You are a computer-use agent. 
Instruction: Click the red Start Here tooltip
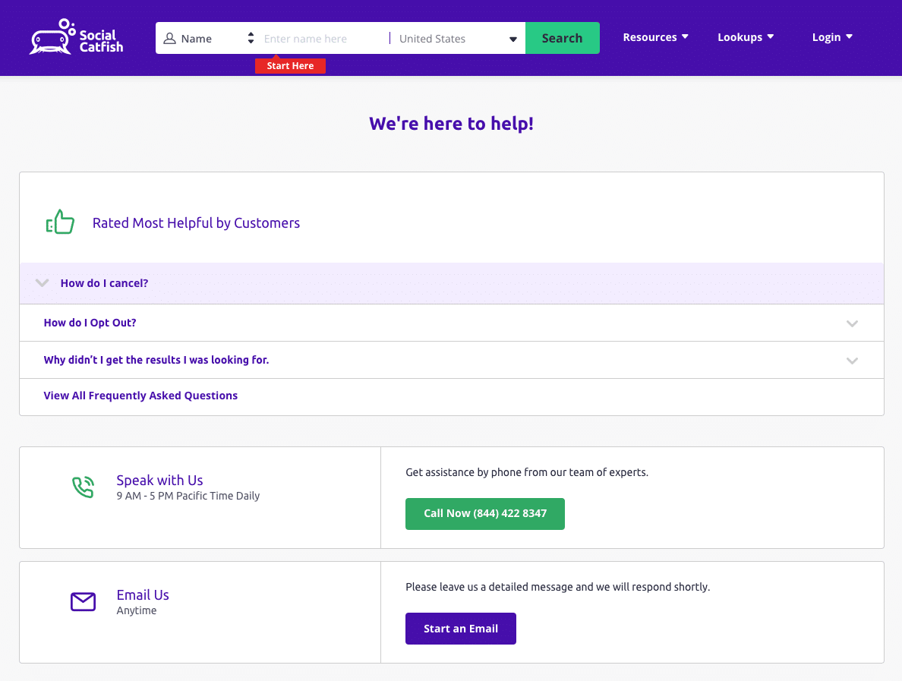(290, 66)
